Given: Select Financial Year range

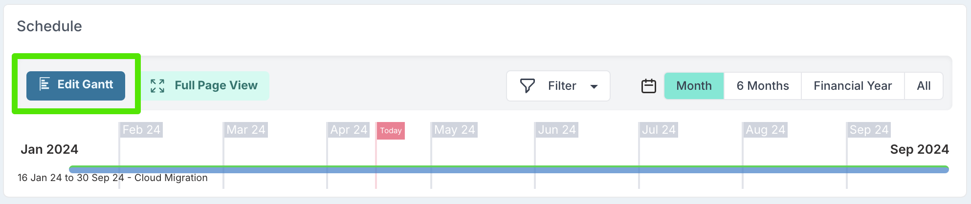Looking at the screenshot, I should click(x=853, y=86).
